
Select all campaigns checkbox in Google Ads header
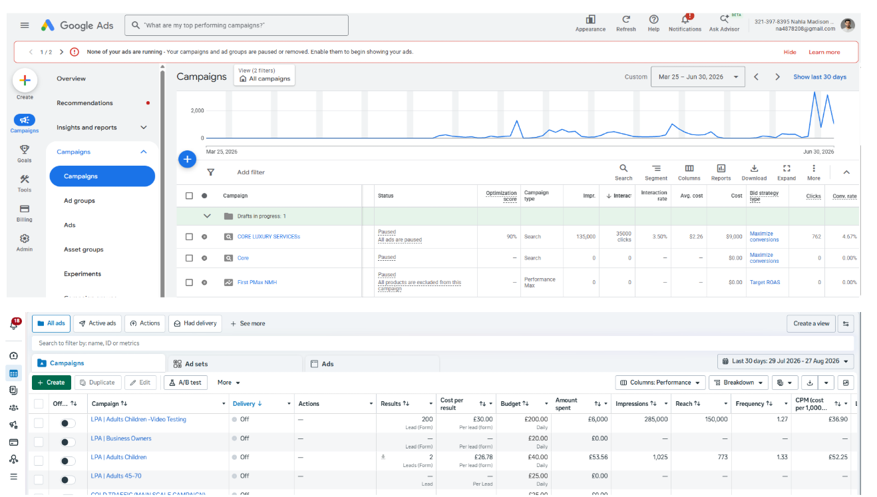189,196
